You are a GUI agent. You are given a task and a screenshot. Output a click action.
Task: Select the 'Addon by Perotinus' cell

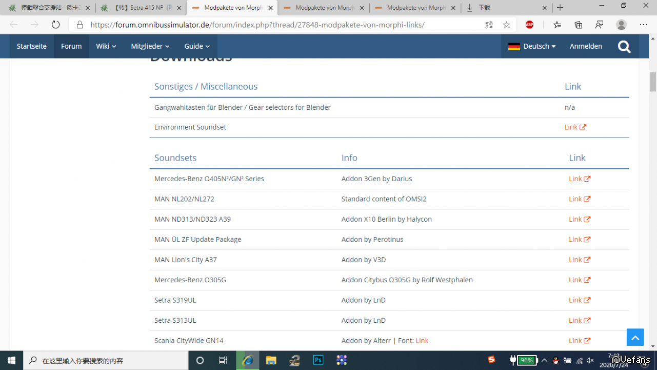coord(372,240)
